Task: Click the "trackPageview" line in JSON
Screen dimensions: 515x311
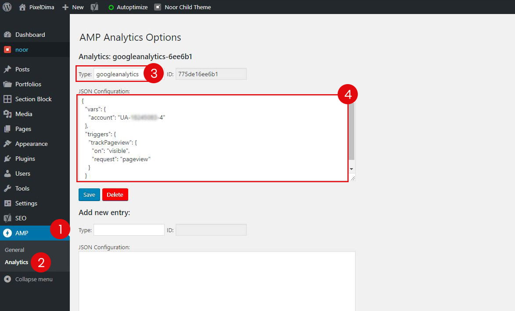Action: click(113, 142)
